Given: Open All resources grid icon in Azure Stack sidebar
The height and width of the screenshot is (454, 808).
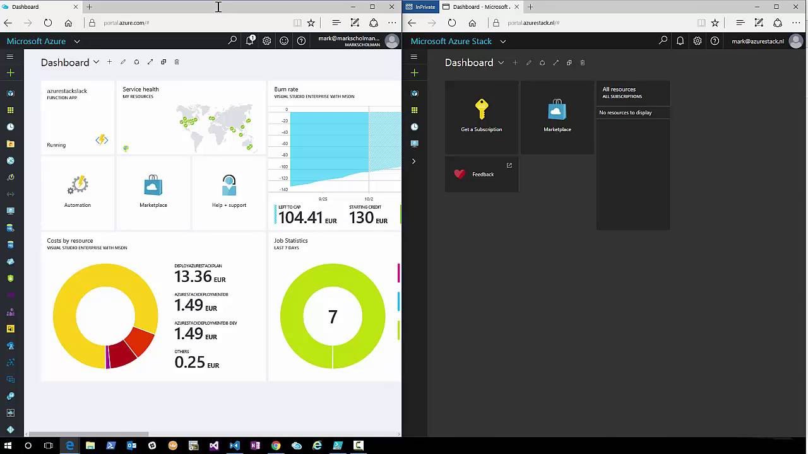Looking at the screenshot, I should [414, 110].
